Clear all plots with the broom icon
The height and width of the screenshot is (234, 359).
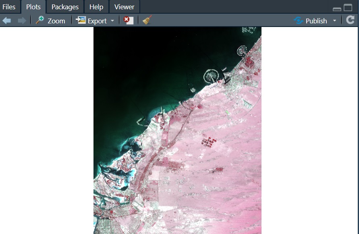147,21
